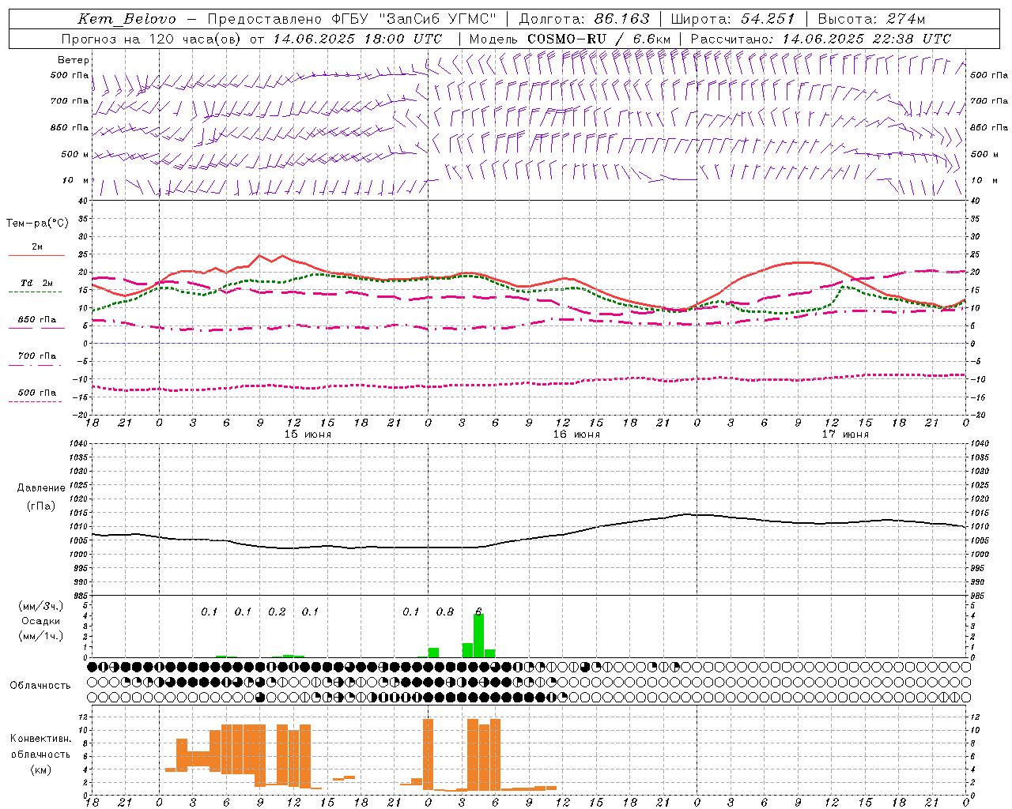Screen dimensions: 1012x809
Task: Select the precipitation total 6 above the tallest green bar
Action: pos(478,612)
